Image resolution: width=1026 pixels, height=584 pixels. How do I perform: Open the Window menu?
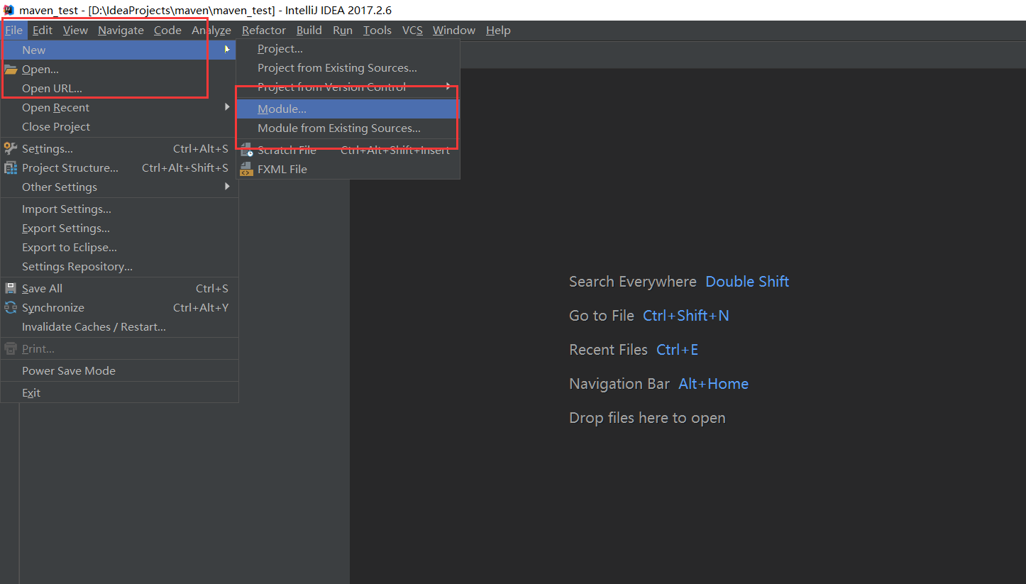[454, 30]
